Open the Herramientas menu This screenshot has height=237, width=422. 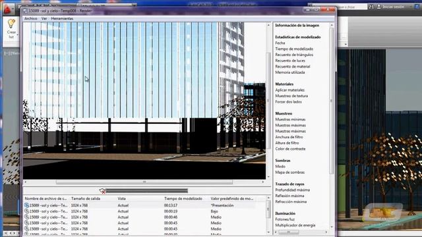coord(62,18)
